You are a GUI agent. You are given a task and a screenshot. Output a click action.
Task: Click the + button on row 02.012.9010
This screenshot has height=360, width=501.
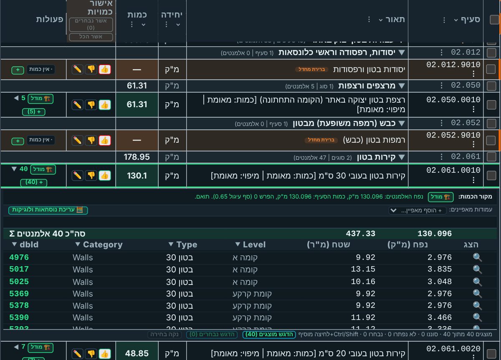point(18,70)
